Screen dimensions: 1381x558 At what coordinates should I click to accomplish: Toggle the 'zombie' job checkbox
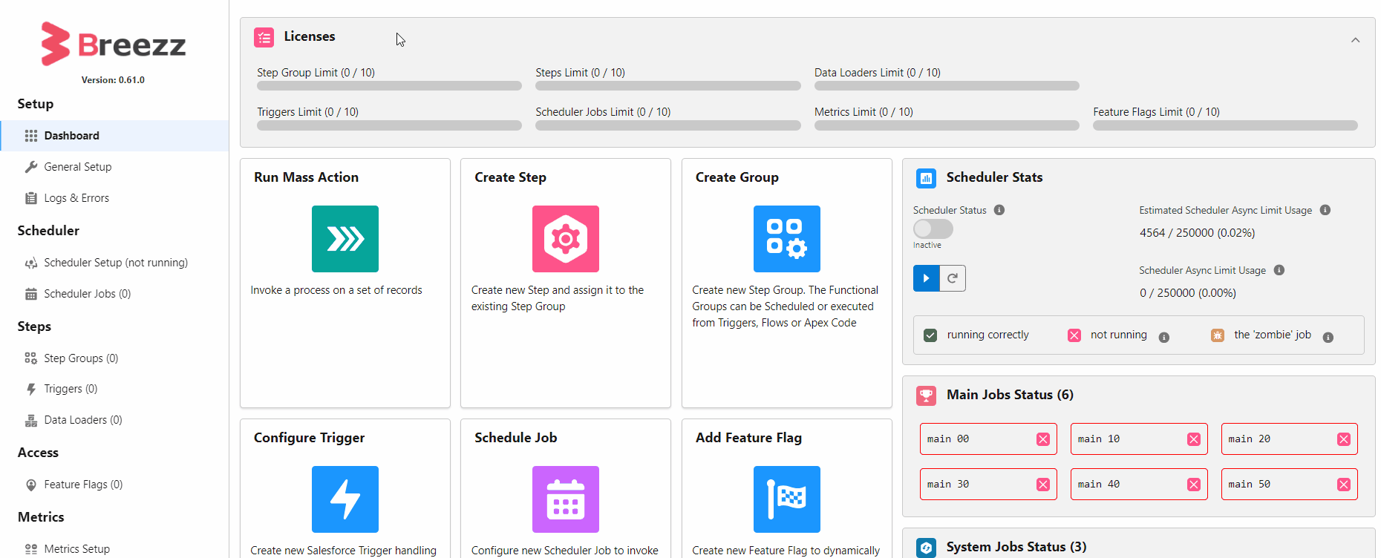pos(1218,335)
